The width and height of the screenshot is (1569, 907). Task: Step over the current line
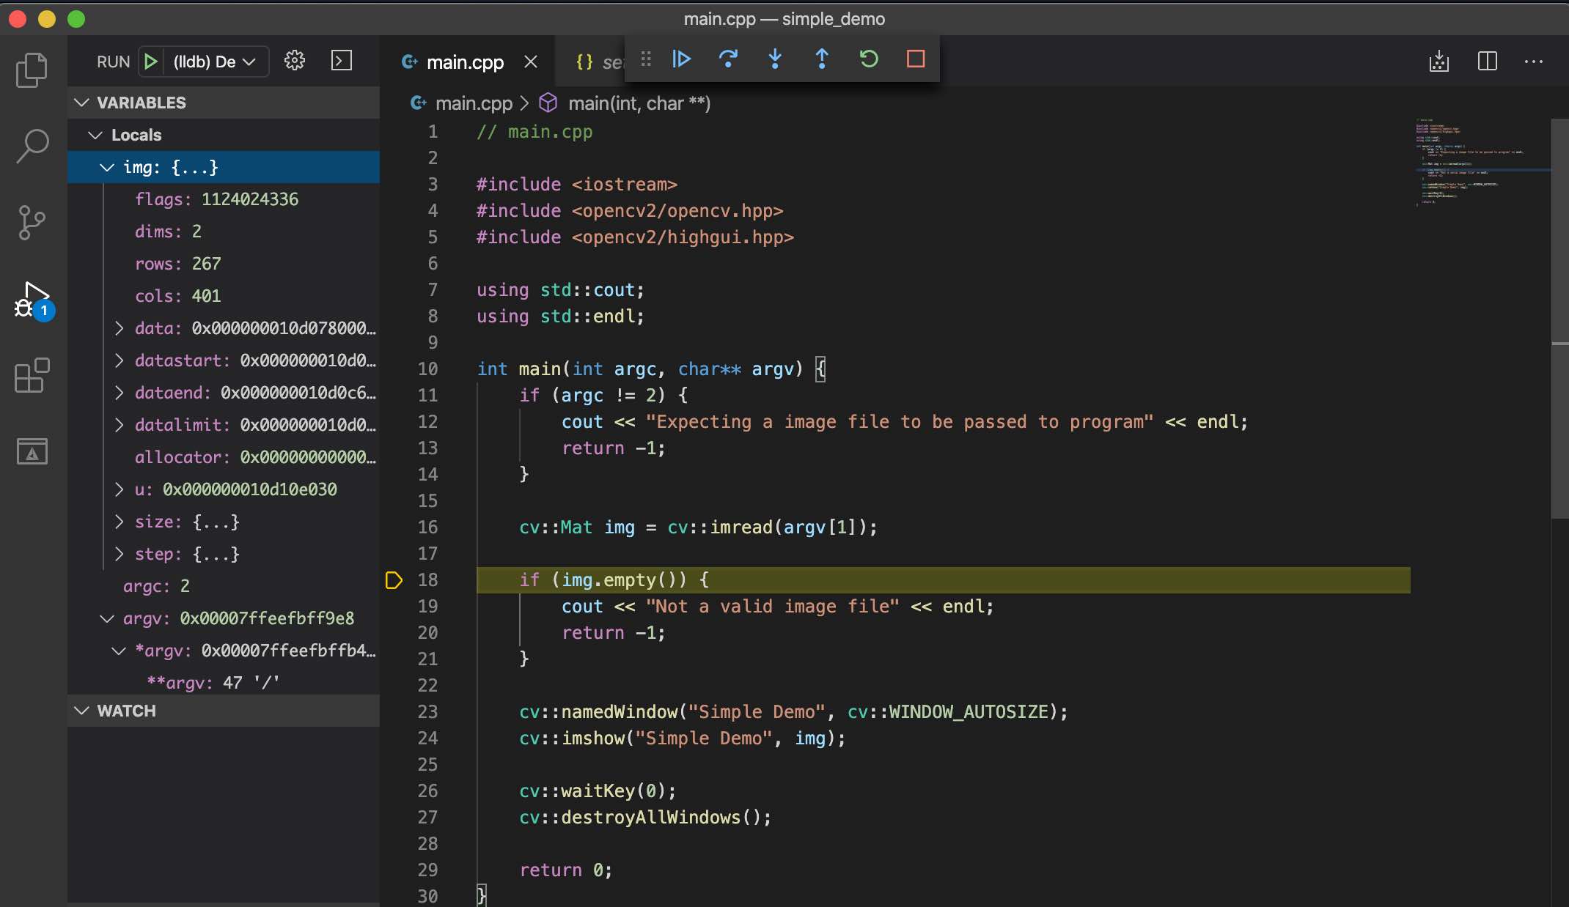coord(728,59)
